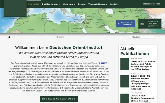The height and width of the screenshot is (103, 165).
Task: Open the Deutsch language dropdown
Action: (142, 37)
